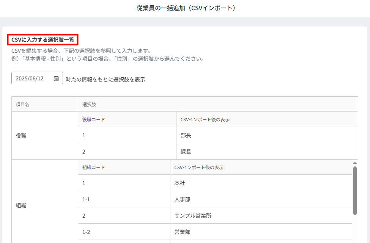370x243 pixels.
Task: Click the サンプル営業所 organization cell
Action: tap(261, 215)
